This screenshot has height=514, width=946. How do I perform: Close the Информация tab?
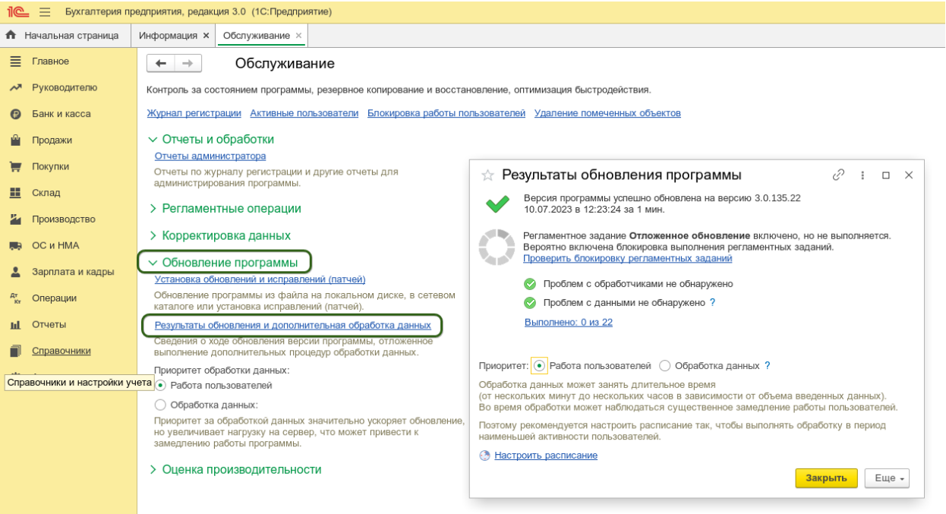(x=206, y=36)
